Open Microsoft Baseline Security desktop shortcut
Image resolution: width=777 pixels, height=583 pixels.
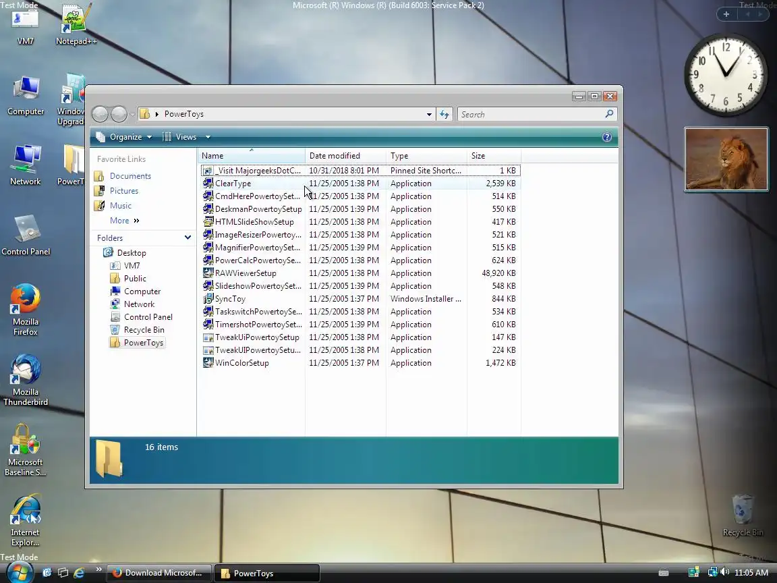pyautogui.click(x=25, y=450)
